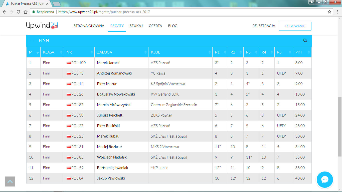Open the BLOG page
Viewport: 342px width, 192px height.
point(173,26)
